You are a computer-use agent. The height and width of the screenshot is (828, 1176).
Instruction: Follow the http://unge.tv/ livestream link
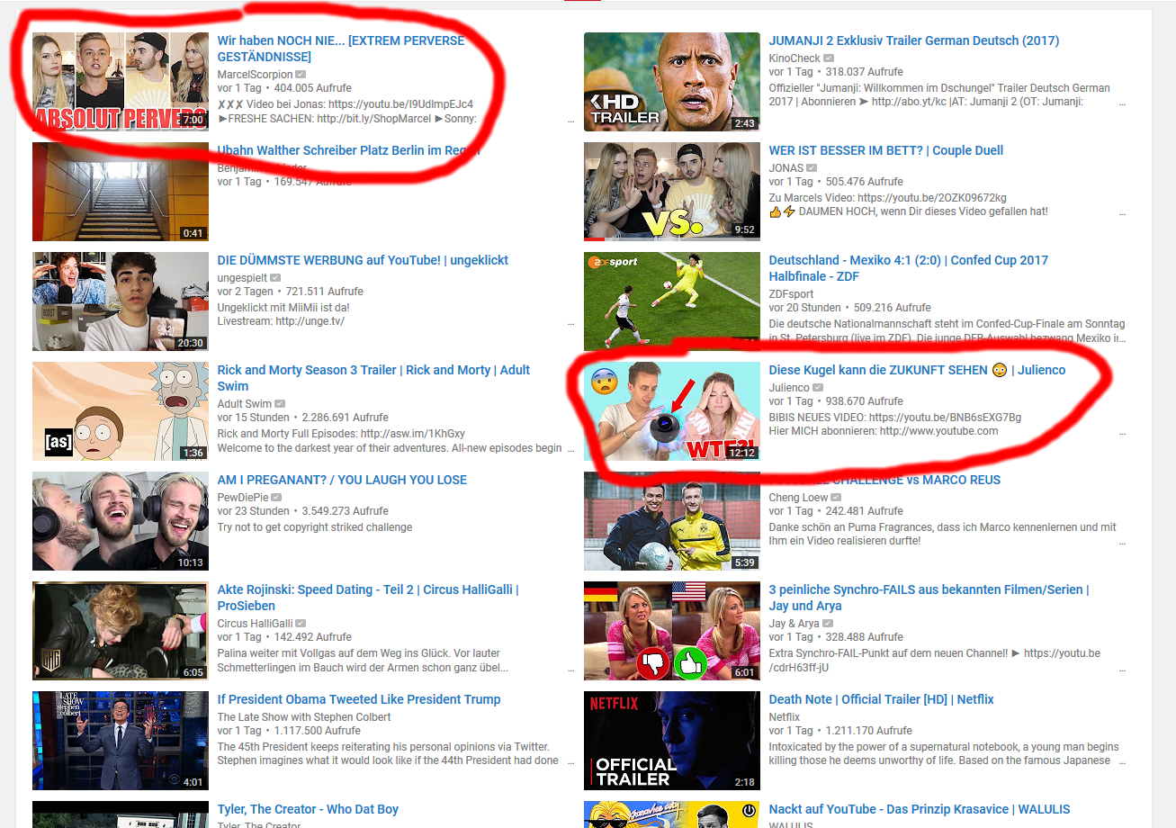click(x=310, y=321)
